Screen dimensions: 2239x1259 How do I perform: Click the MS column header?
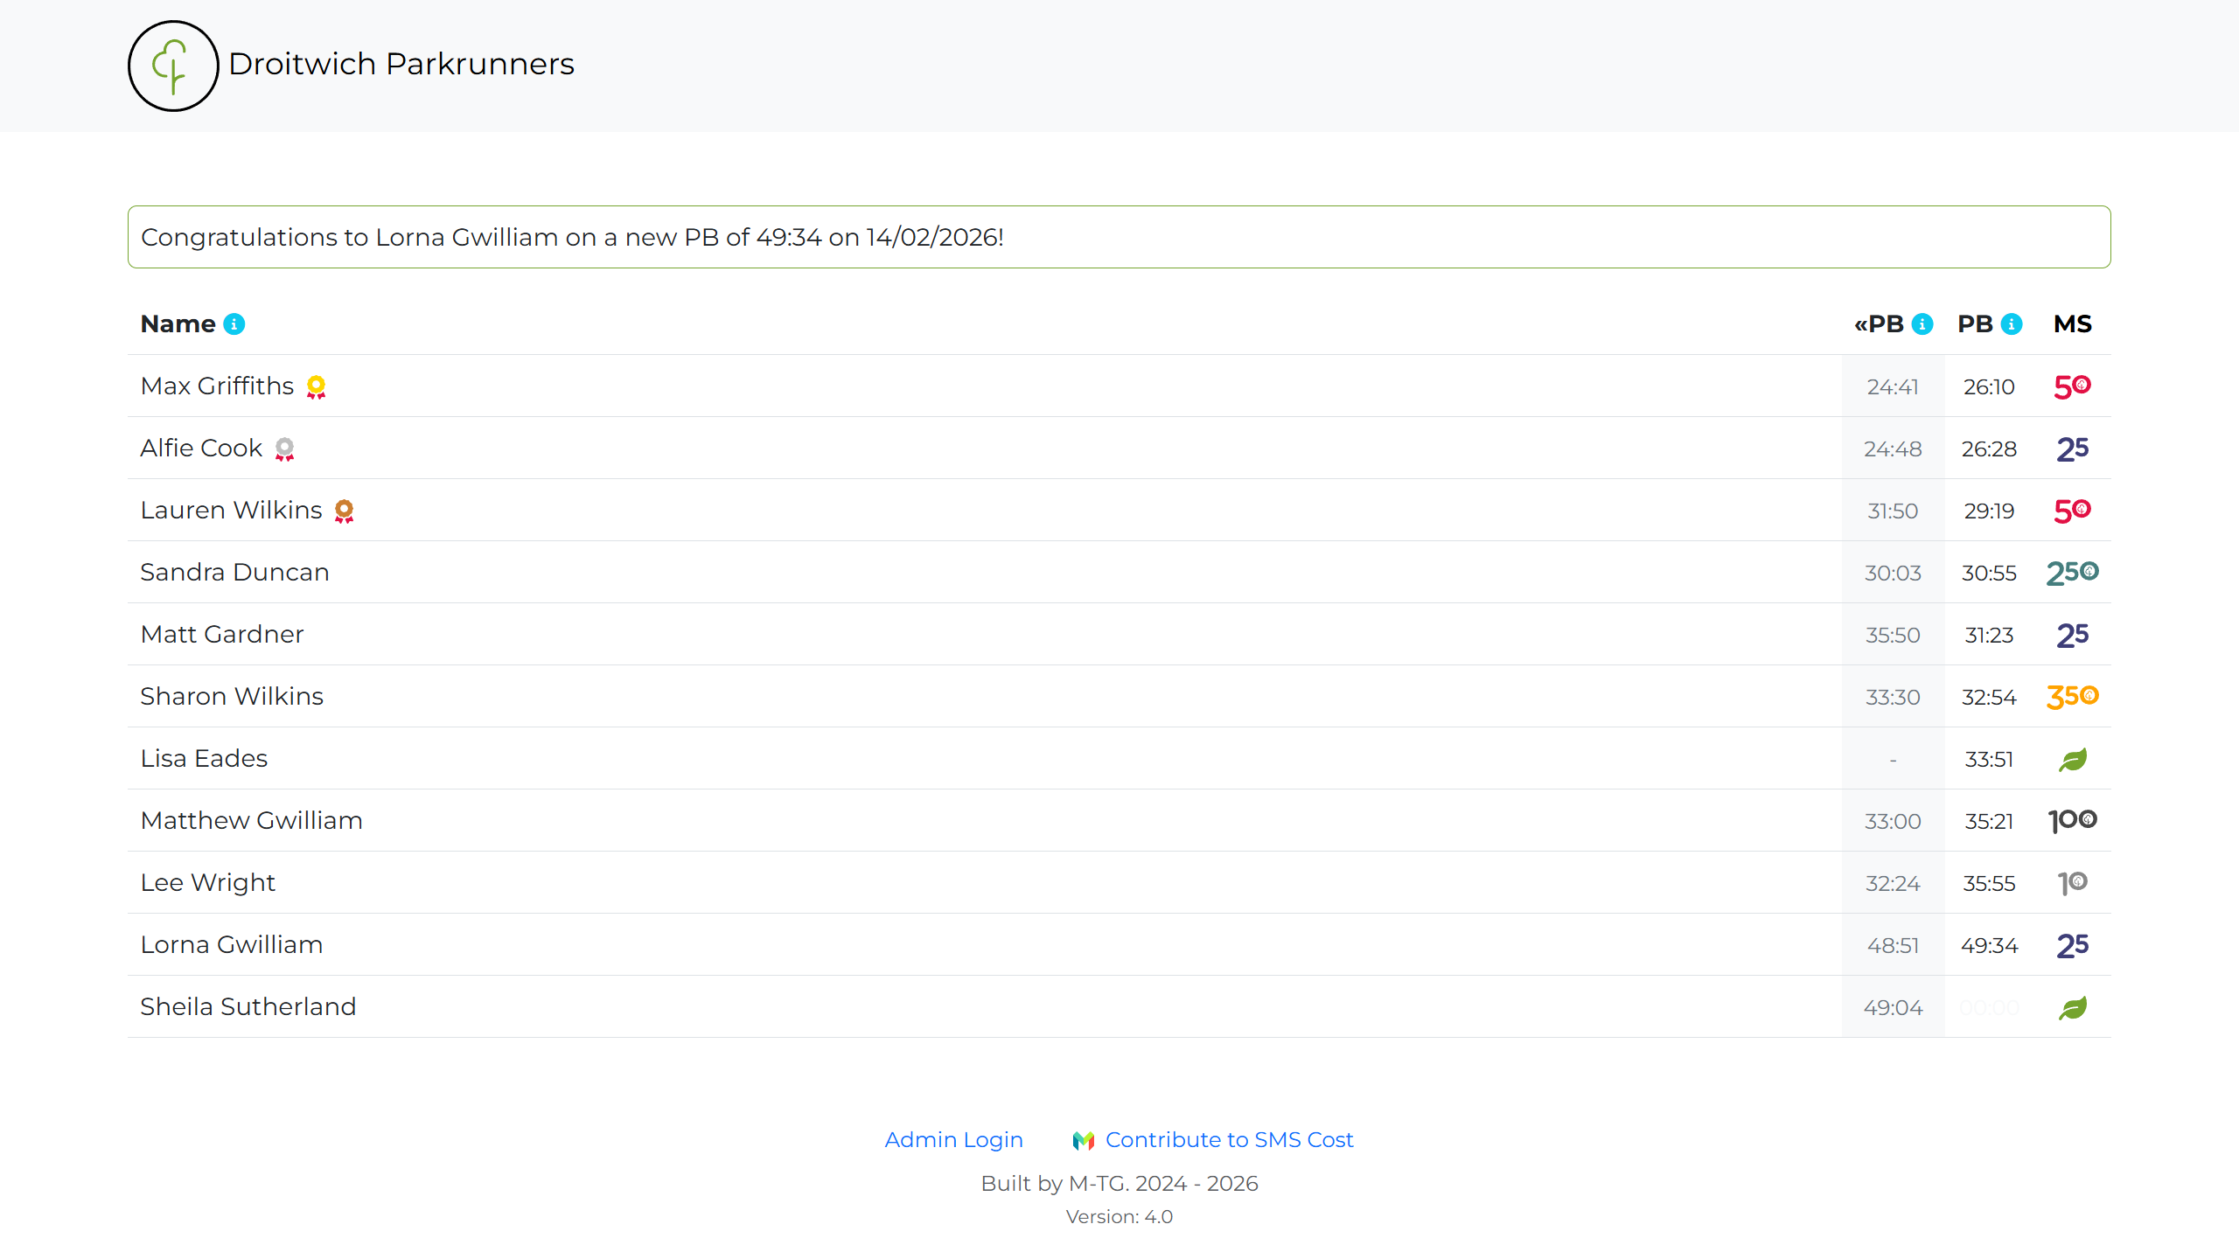pos(2072,324)
